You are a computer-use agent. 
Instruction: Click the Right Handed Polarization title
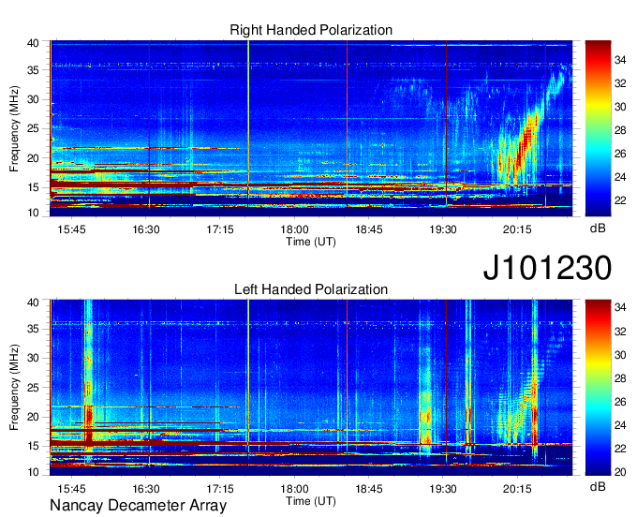coord(311,30)
